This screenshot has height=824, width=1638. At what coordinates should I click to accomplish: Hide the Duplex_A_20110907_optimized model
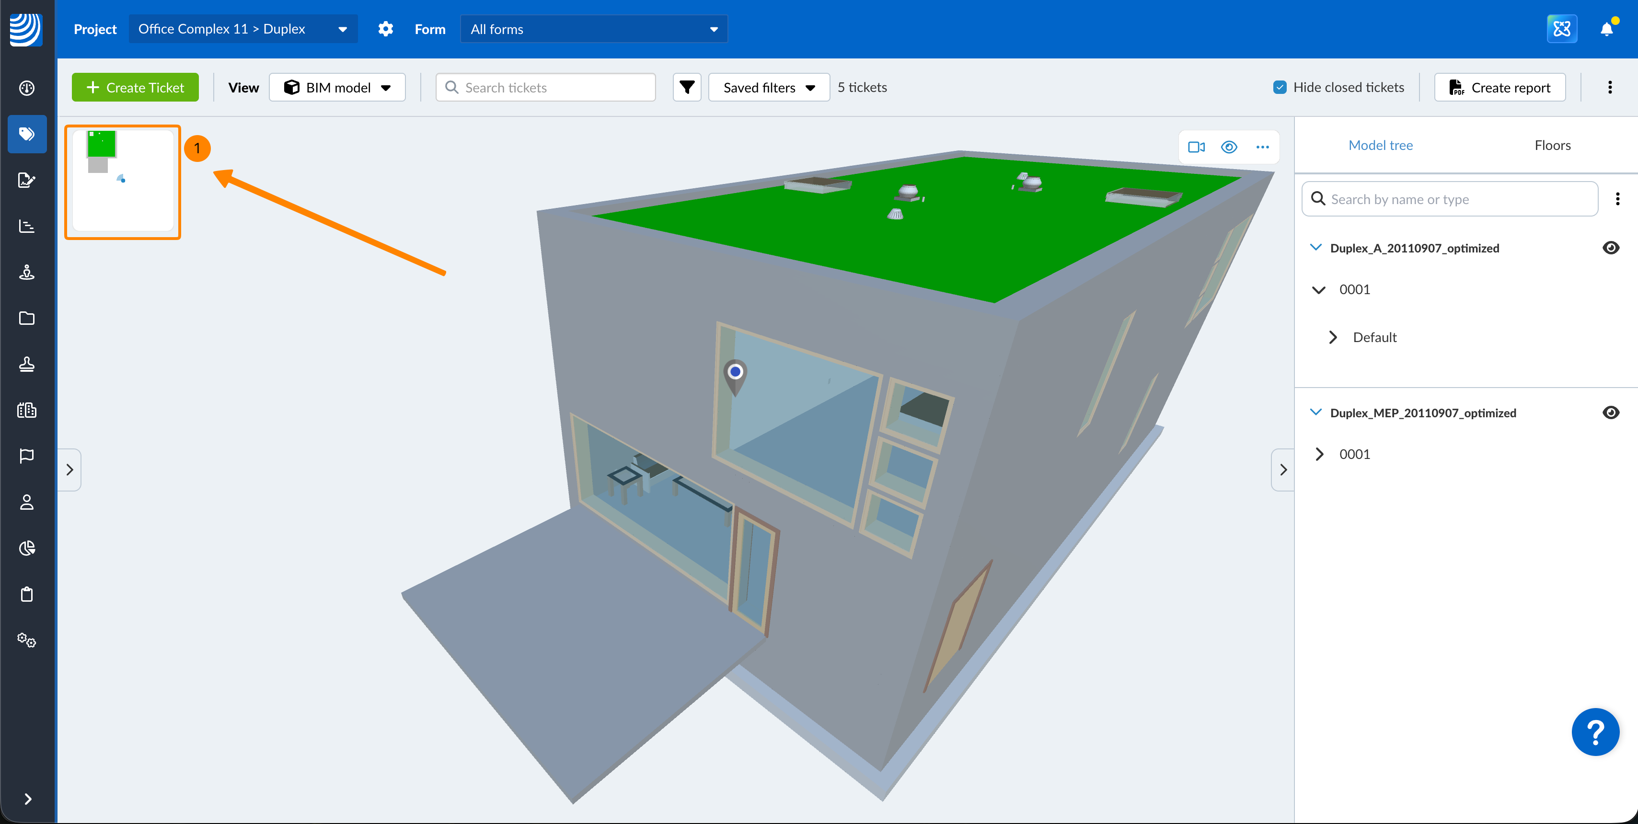(x=1611, y=248)
